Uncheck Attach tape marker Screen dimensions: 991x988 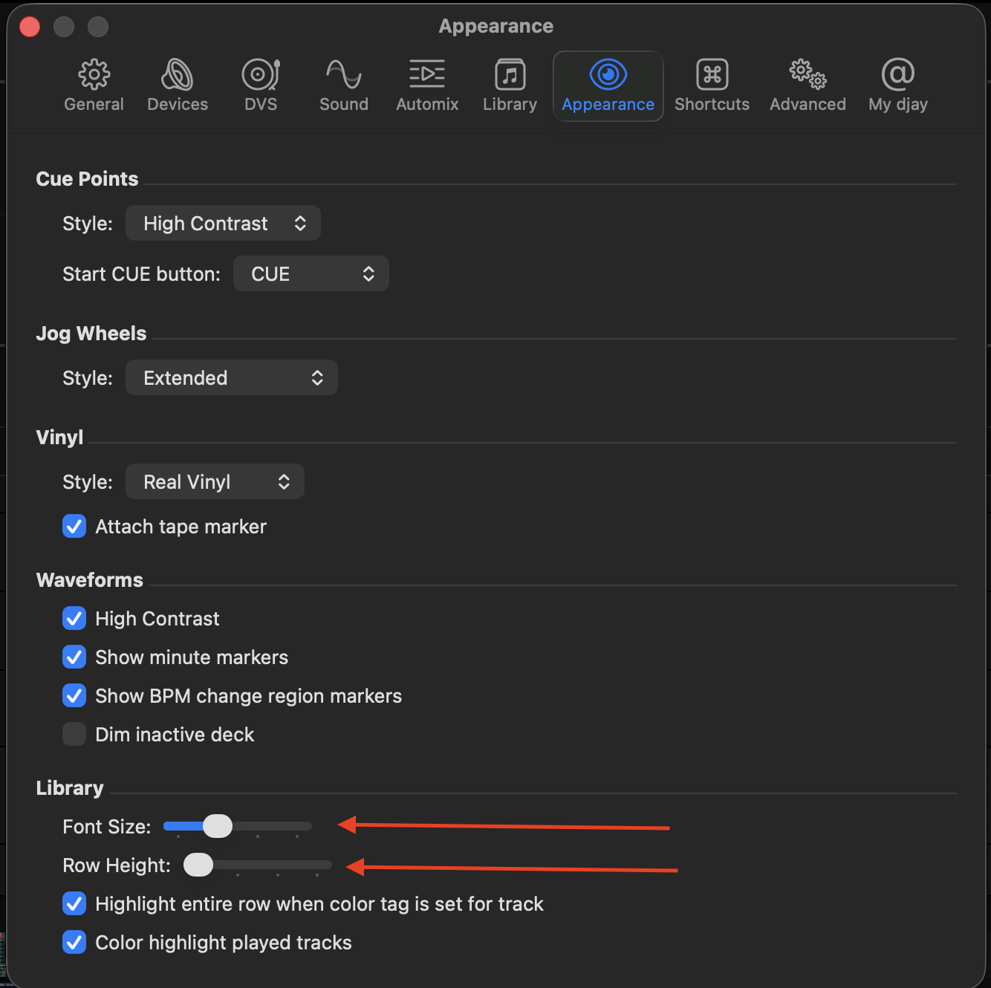tap(74, 527)
